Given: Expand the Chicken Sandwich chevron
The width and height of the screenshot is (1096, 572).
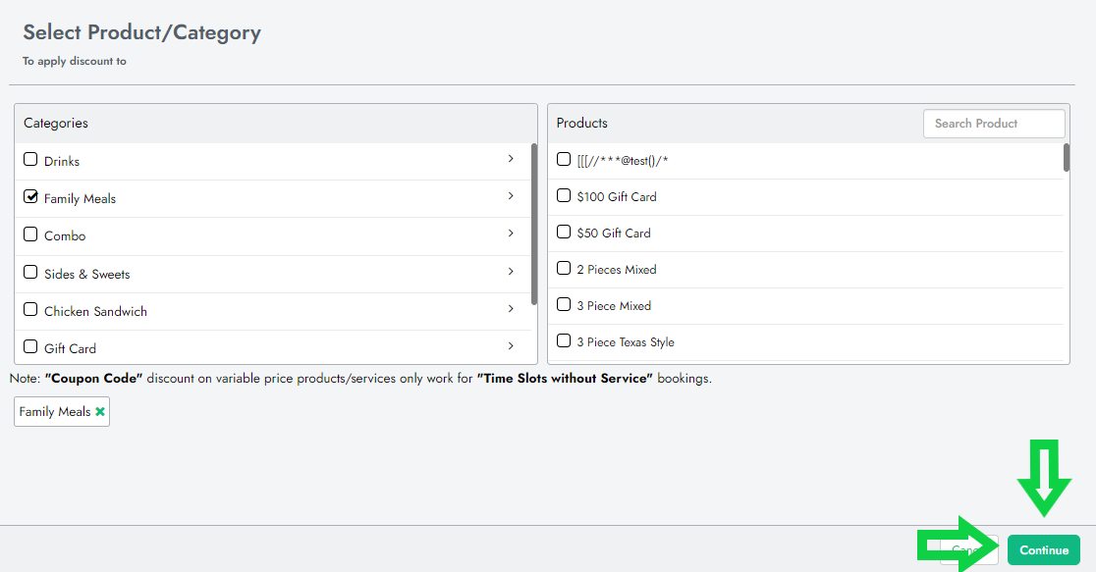Looking at the screenshot, I should pos(511,309).
